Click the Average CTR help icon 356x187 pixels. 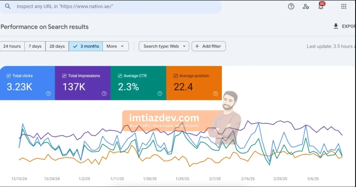point(160,93)
